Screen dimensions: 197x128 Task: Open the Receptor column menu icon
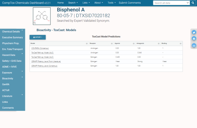111,44
